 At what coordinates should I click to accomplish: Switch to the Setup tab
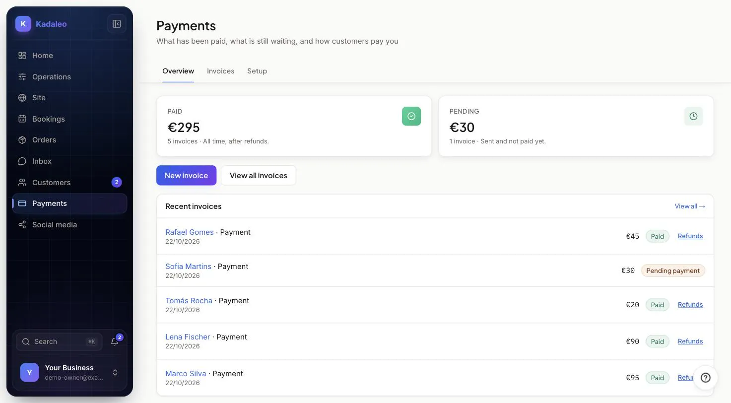257,71
